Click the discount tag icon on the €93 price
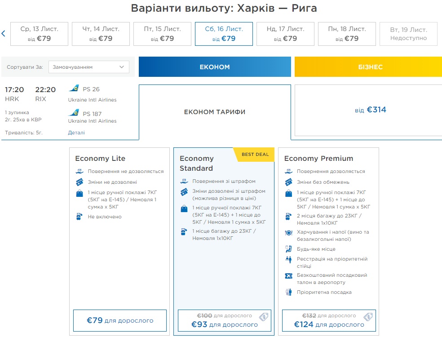 tap(264, 317)
